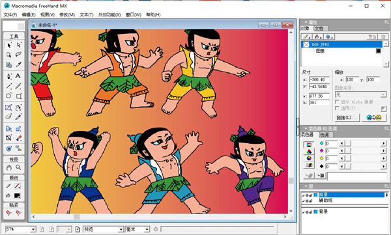This screenshot has width=391, height=235.
Task: Collapse the 属性 panel
Action: click(306, 22)
